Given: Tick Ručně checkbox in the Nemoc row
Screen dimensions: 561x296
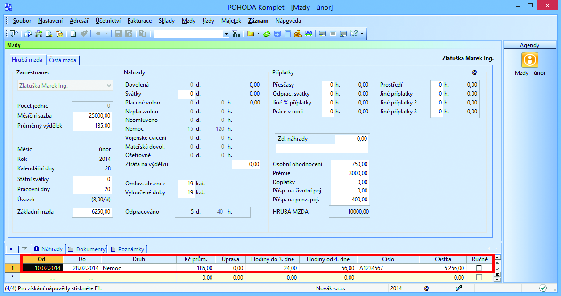Looking at the screenshot, I should 480,268.
